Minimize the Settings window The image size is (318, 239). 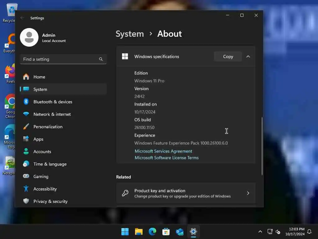[228, 15]
